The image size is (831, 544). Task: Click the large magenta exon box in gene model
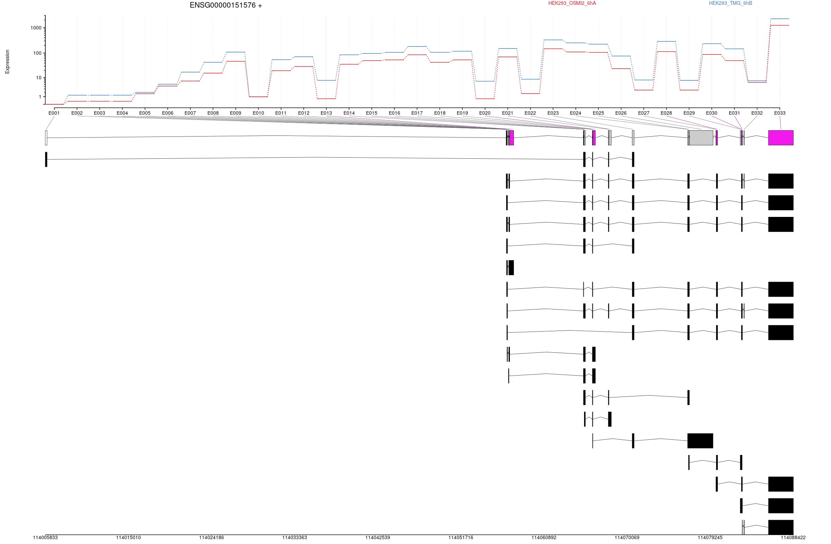pyautogui.click(x=781, y=138)
